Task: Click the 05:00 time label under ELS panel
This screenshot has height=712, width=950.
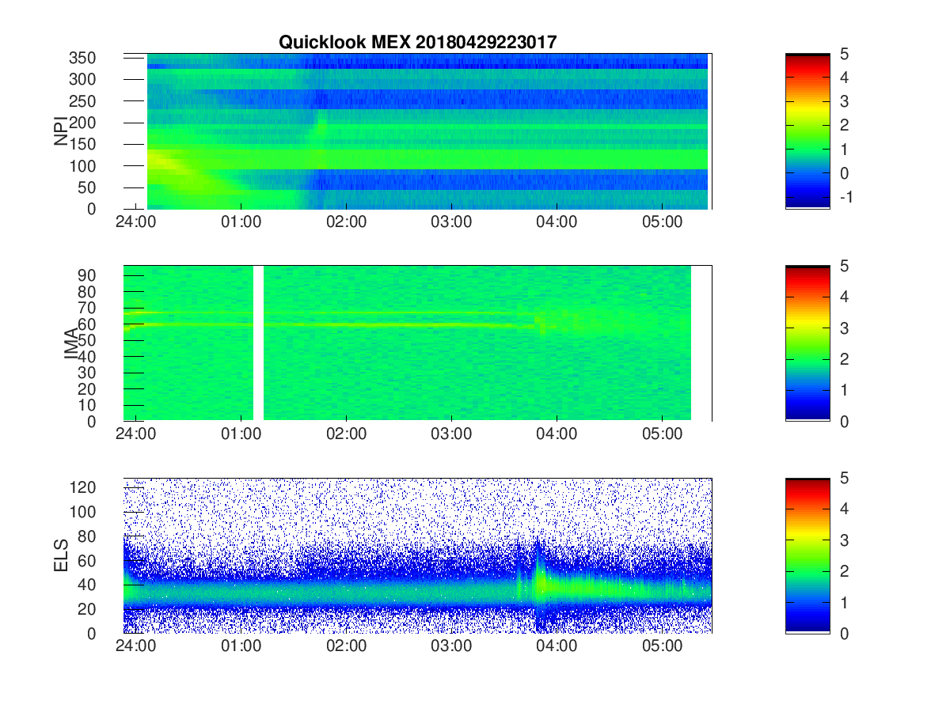Action: [x=662, y=646]
